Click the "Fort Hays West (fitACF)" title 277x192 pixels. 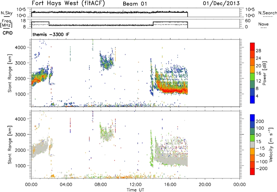[68, 3]
